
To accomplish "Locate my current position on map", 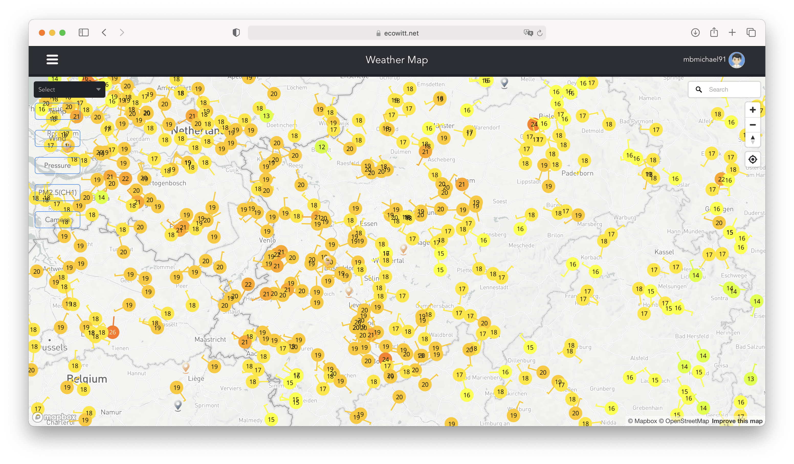I will point(752,159).
